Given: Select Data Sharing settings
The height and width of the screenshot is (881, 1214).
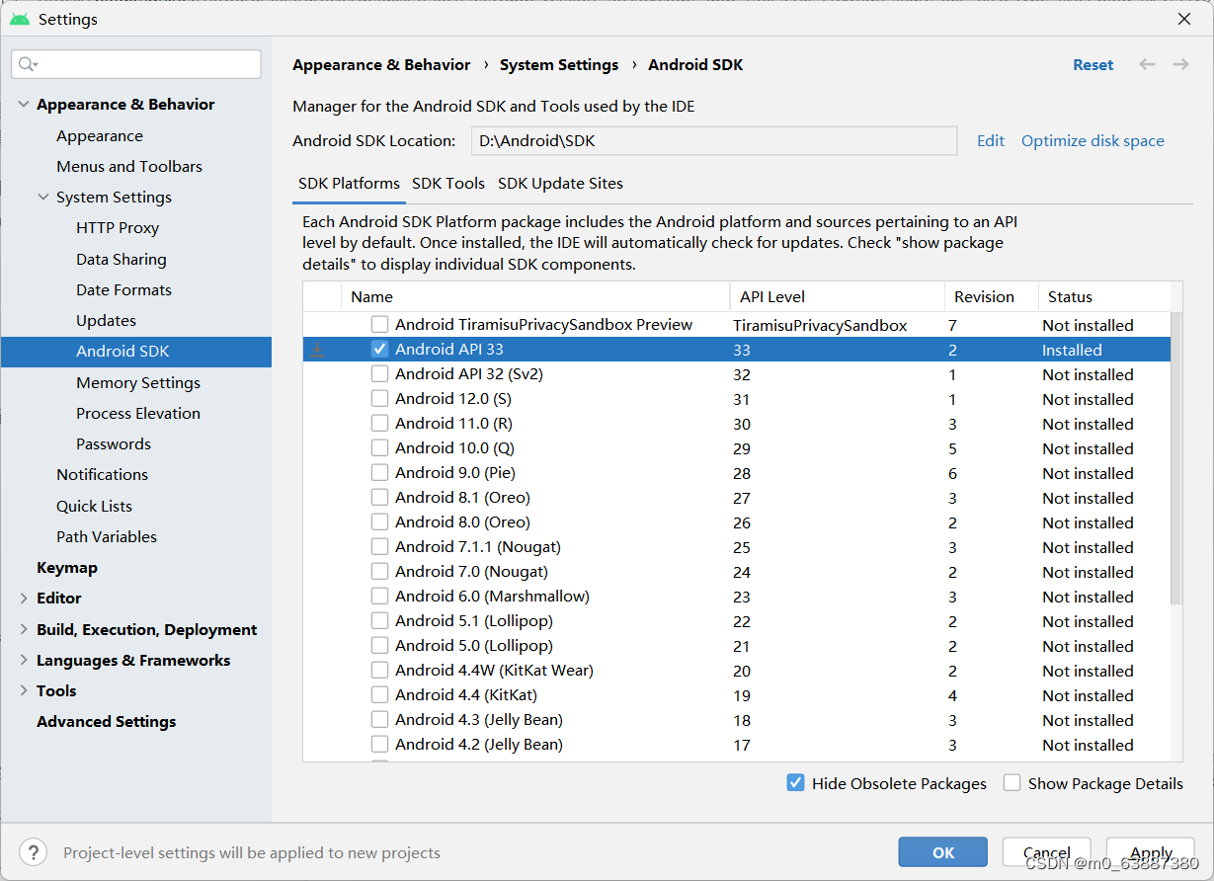Looking at the screenshot, I should [x=121, y=260].
